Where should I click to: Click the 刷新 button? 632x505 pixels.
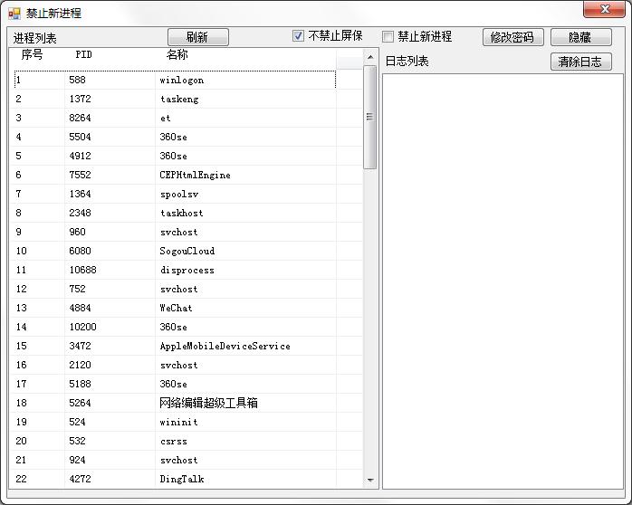(x=197, y=37)
